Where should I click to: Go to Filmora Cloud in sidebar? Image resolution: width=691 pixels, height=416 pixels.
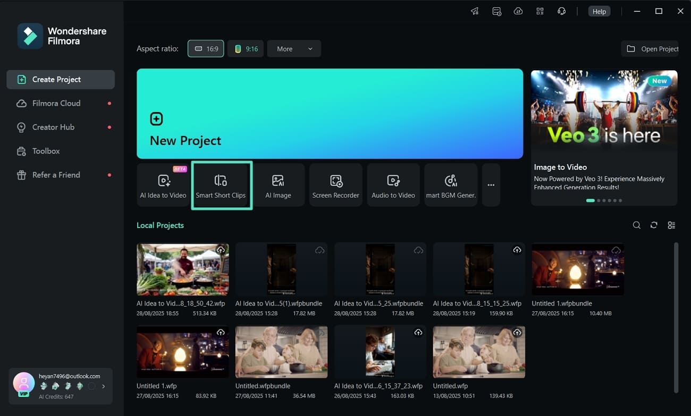point(61,103)
